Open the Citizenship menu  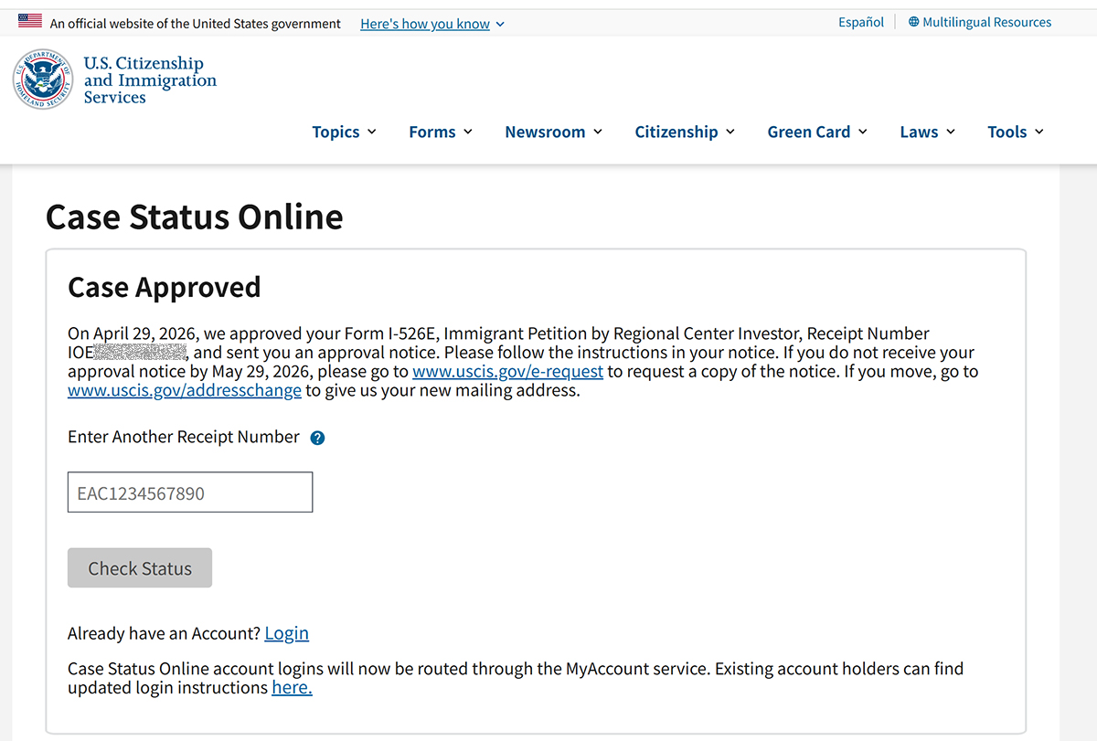[685, 132]
